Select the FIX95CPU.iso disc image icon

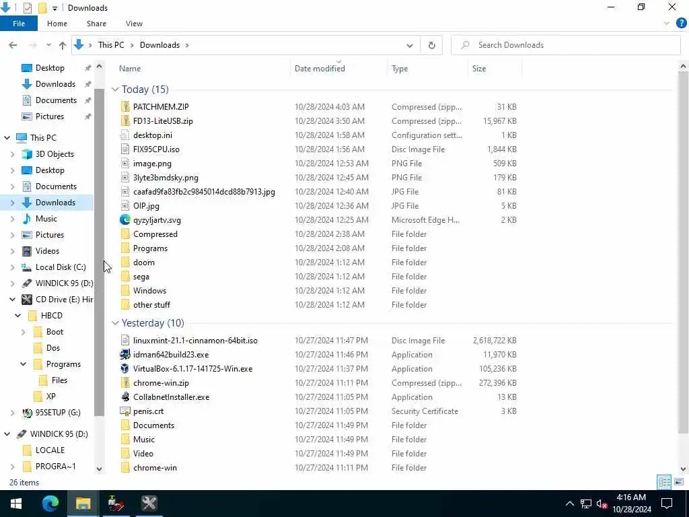125,149
